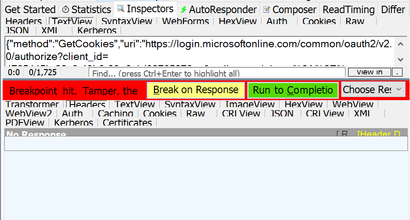Select the Inspectors tab magnifier icon
Screen dimensions: 410x220
click(121, 9)
